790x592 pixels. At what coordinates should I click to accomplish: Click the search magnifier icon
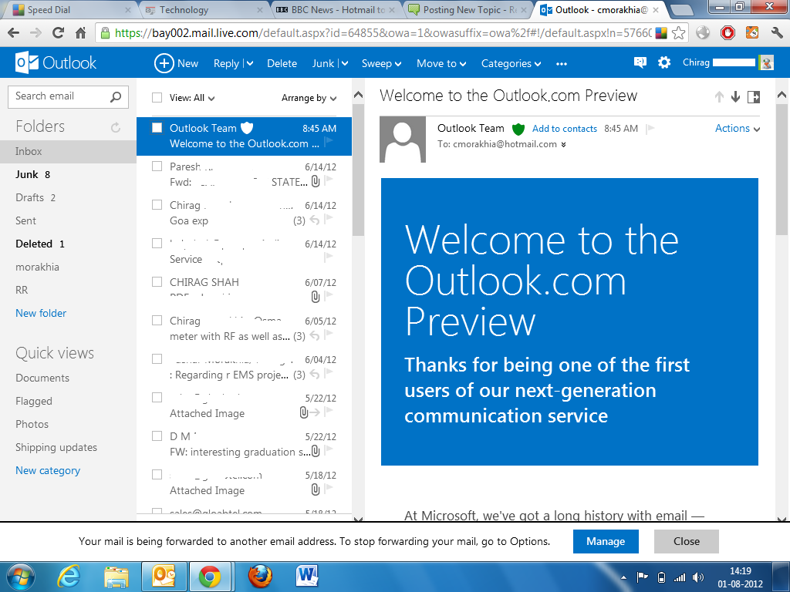[116, 96]
